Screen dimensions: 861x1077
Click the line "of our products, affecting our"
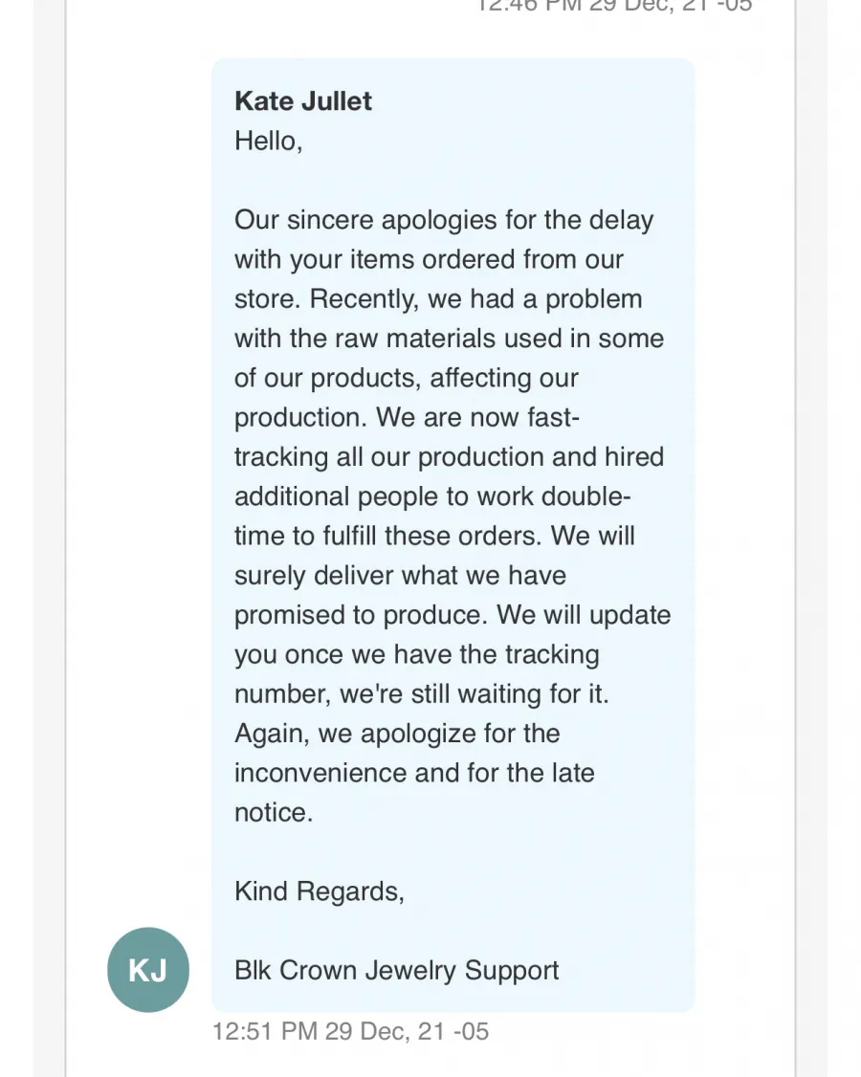pyautogui.click(x=407, y=379)
